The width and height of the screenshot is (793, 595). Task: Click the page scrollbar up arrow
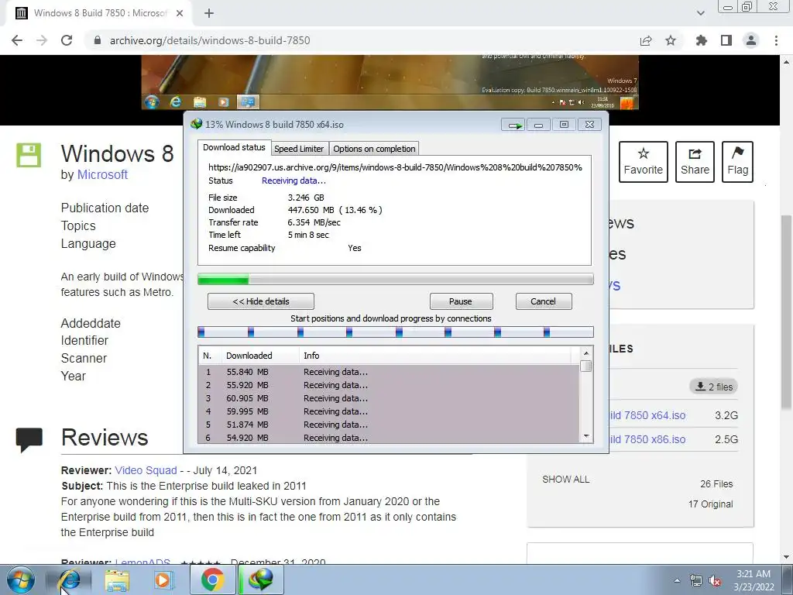point(787,62)
